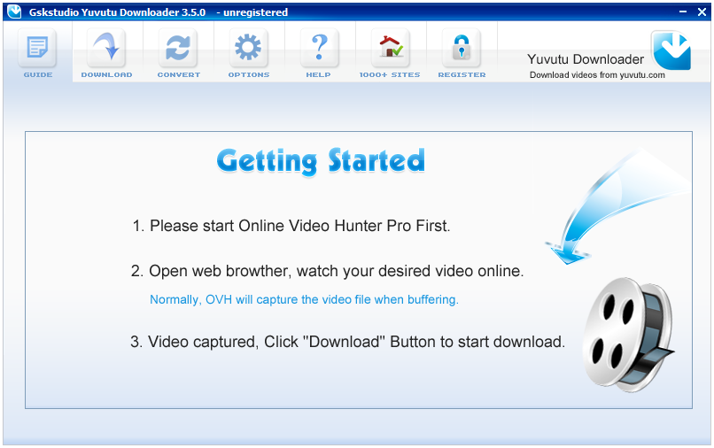Open the Options gear icon

click(x=248, y=48)
